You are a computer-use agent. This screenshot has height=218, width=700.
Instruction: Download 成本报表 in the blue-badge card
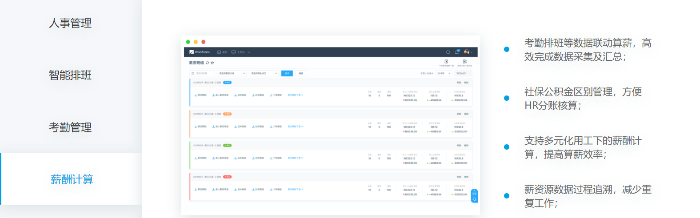click(x=240, y=95)
